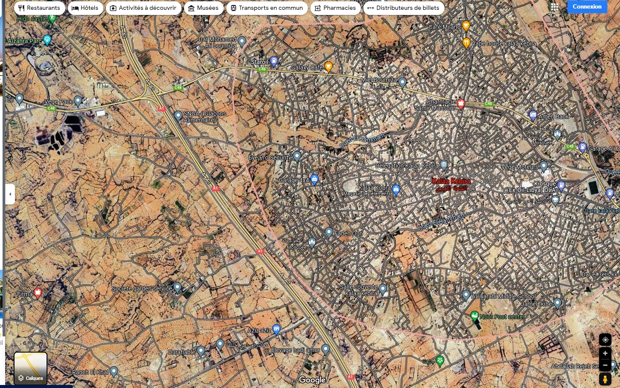Click the zoom in plus button

(605, 353)
